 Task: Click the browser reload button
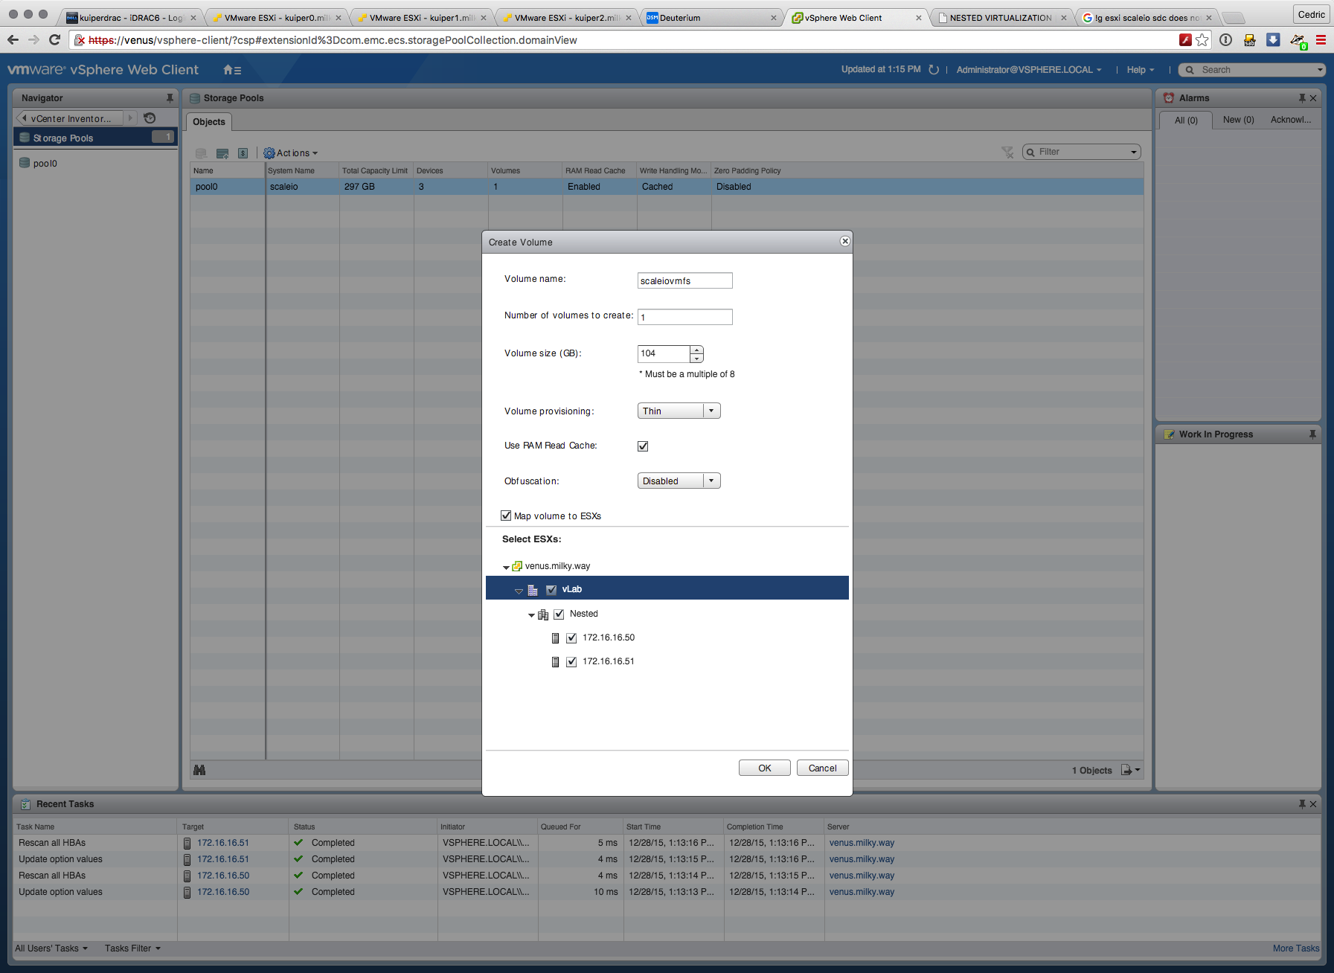pos(54,40)
